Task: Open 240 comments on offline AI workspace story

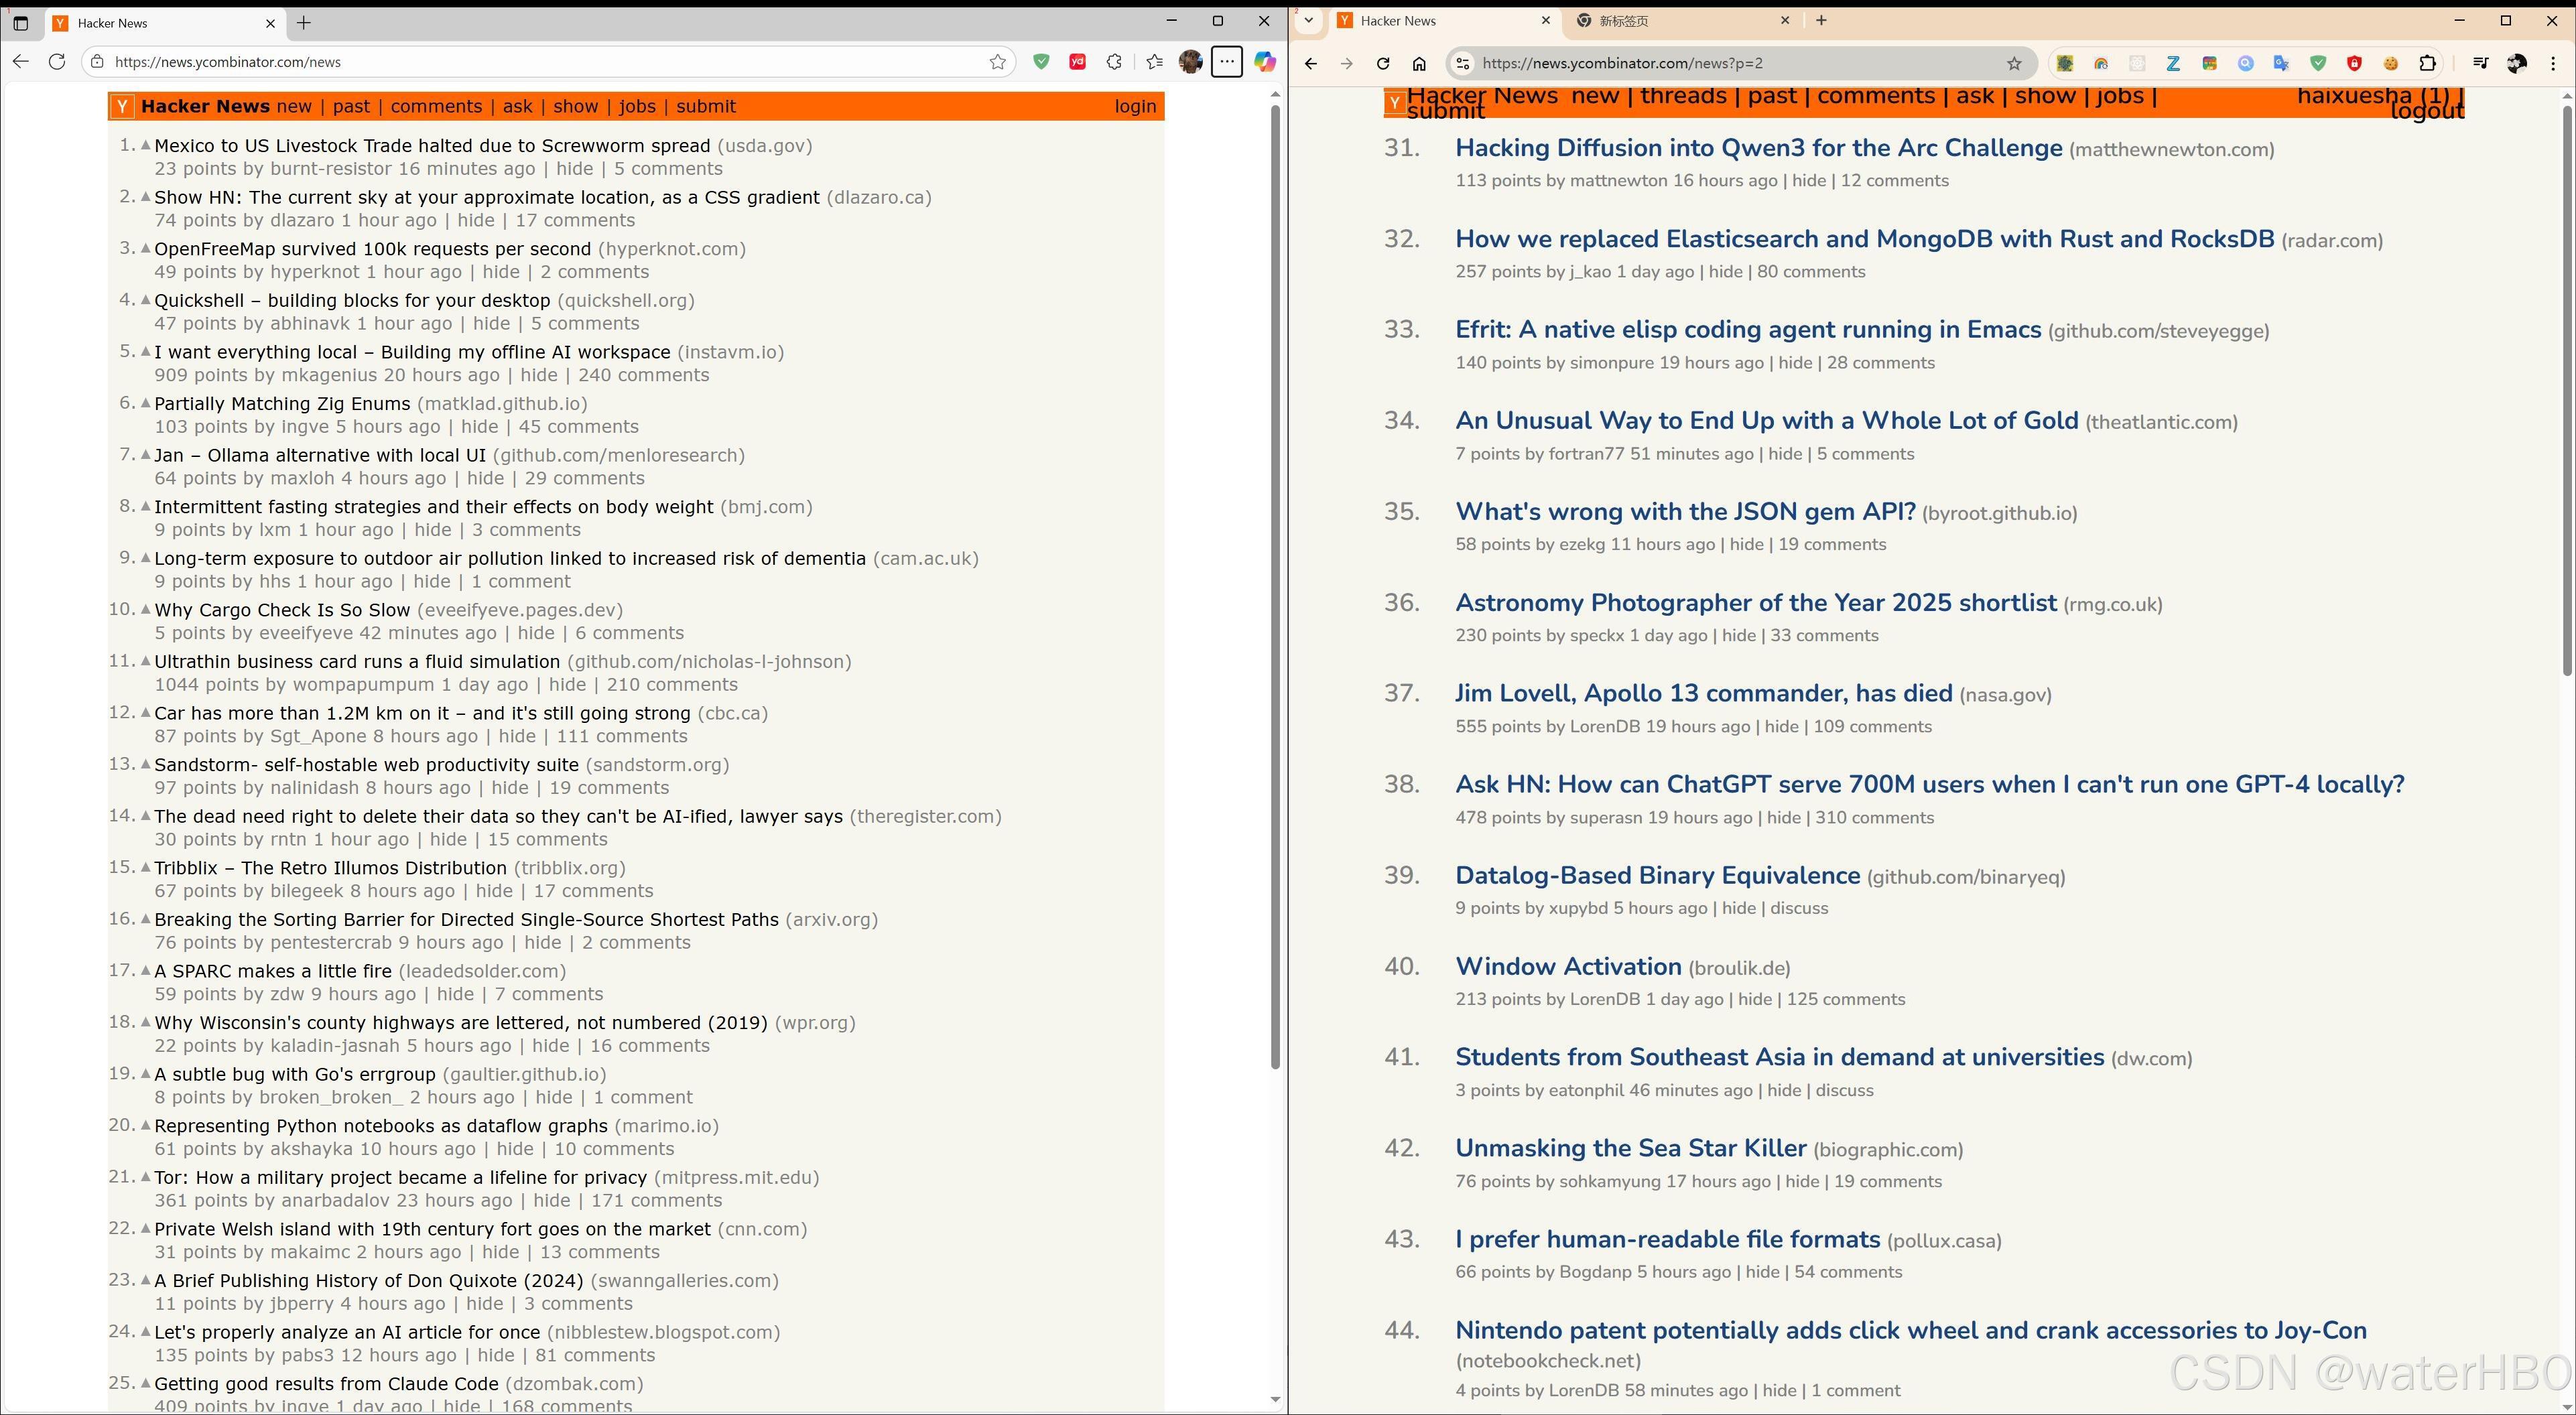Action: [643, 375]
